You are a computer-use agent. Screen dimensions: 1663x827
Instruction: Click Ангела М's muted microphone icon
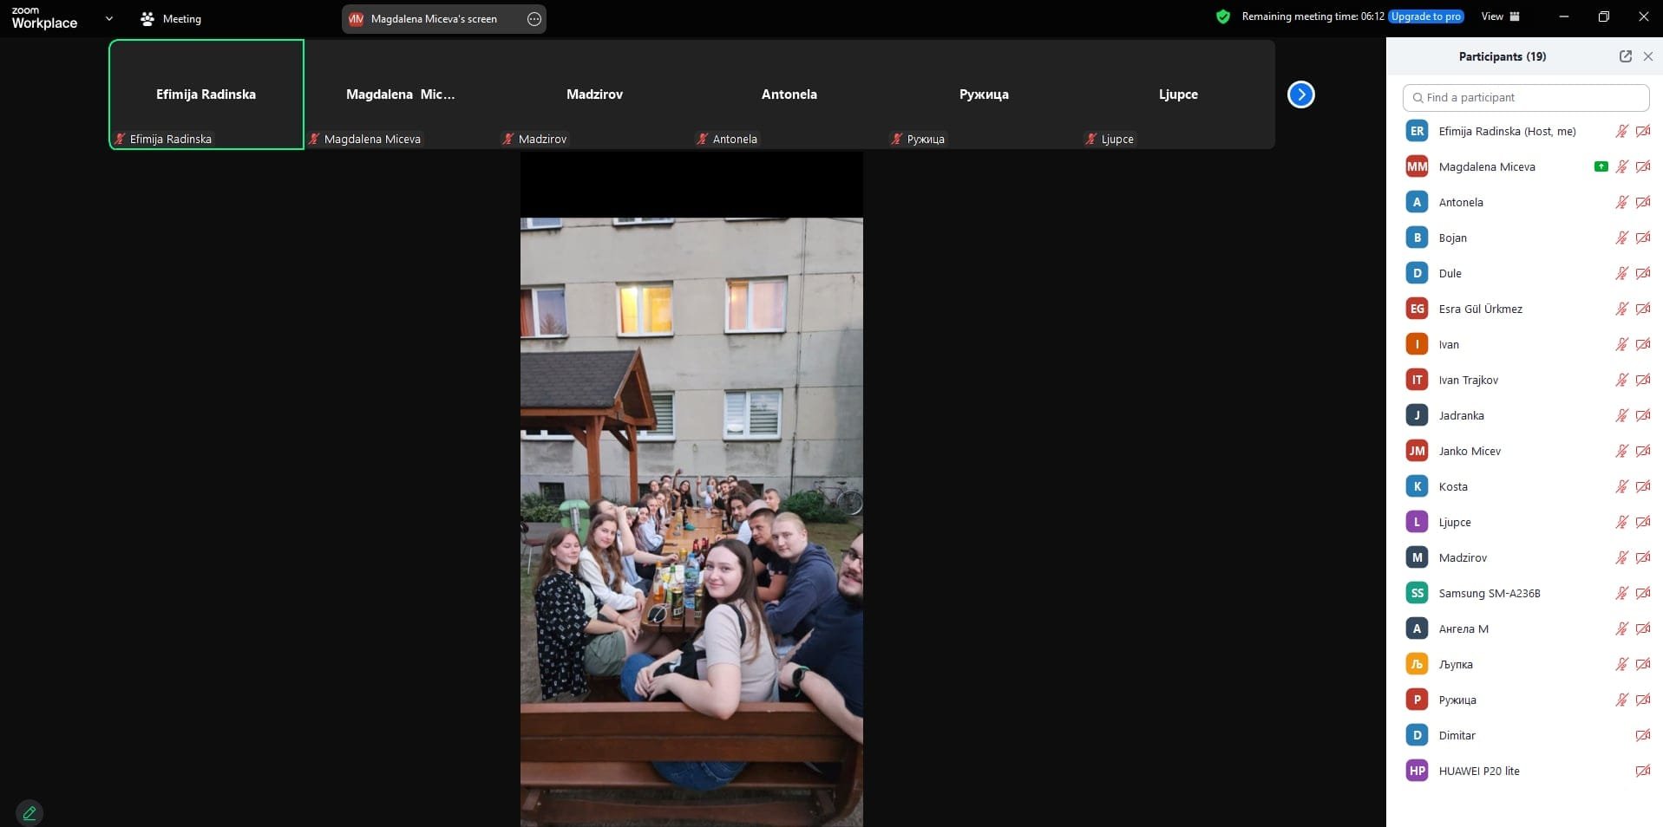coord(1621,629)
